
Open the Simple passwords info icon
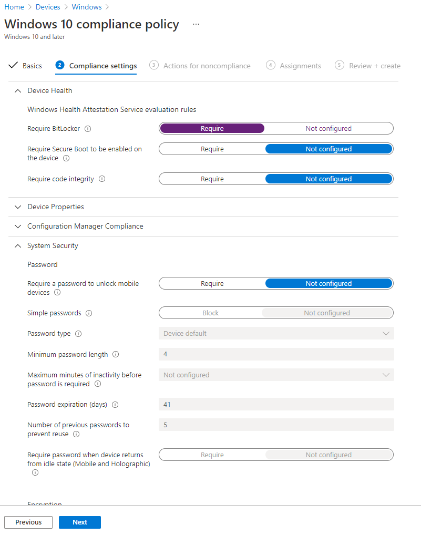[x=88, y=313]
